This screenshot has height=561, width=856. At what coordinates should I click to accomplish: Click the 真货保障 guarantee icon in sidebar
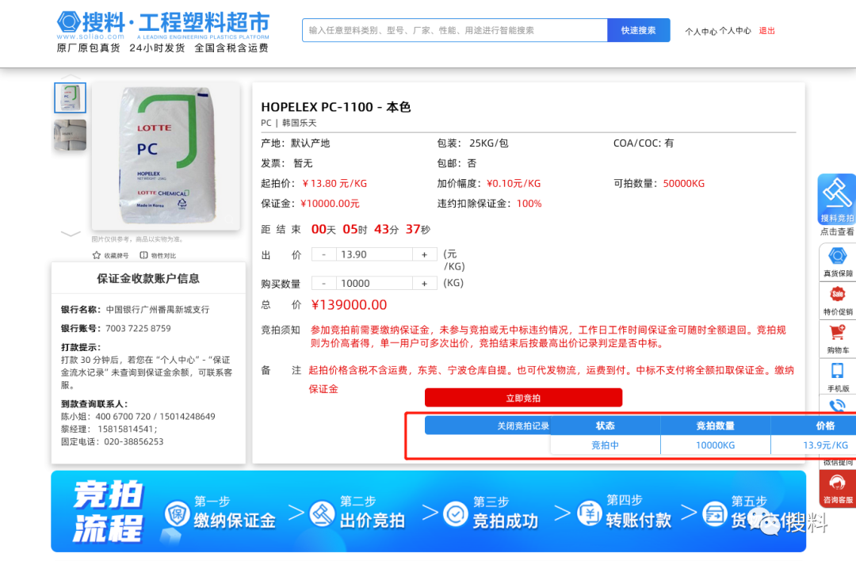[x=838, y=257]
